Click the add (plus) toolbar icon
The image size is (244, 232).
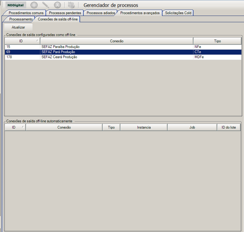click(x=34, y=5)
